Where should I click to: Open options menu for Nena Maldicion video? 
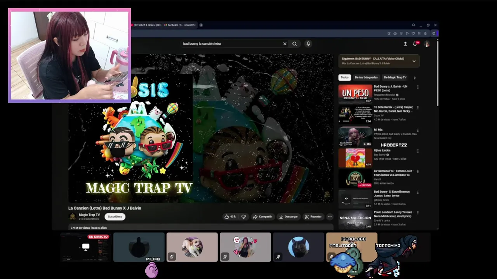418,213
